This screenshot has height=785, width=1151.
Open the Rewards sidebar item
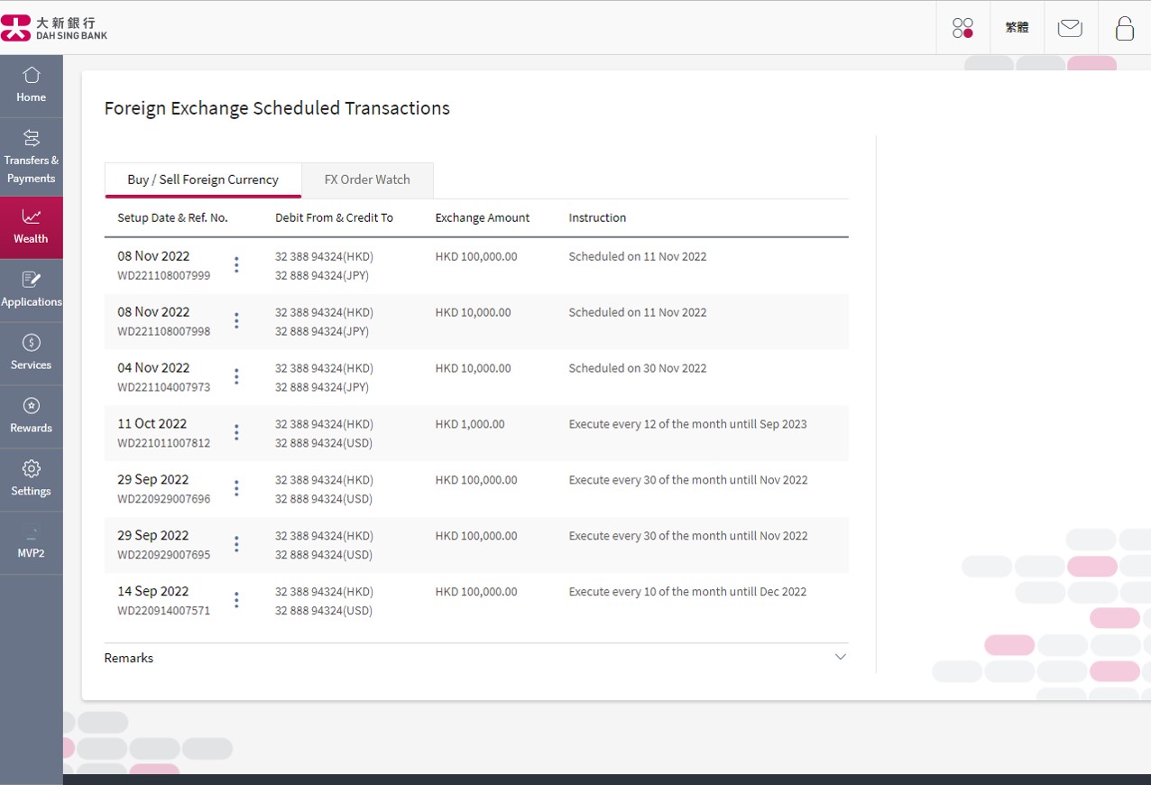tap(32, 417)
